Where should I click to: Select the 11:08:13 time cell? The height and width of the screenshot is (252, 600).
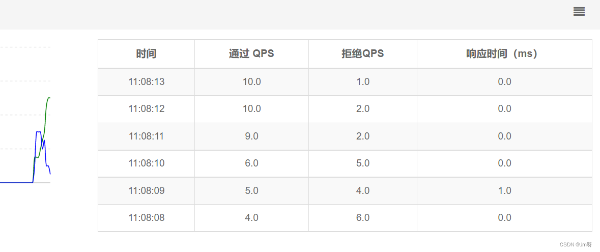(x=146, y=82)
